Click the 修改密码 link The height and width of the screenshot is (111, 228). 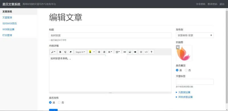tap(212, 4)
